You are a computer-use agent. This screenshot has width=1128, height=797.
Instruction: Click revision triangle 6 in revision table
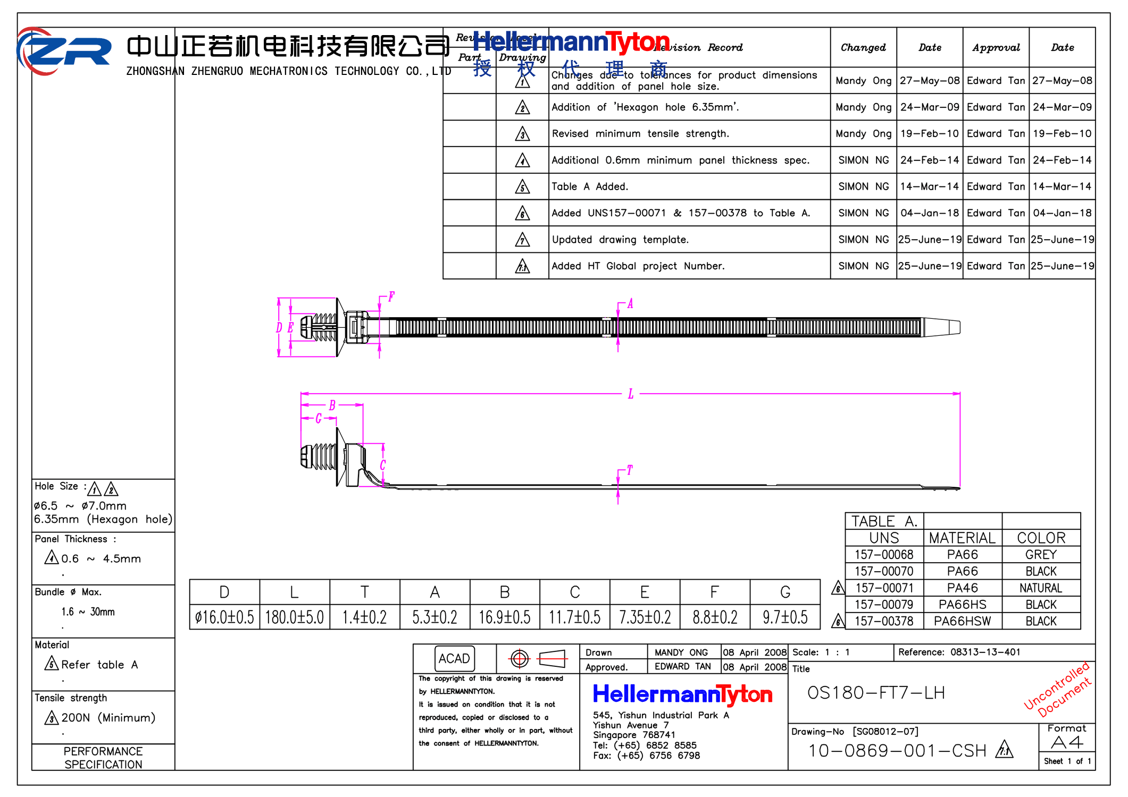click(x=522, y=213)
